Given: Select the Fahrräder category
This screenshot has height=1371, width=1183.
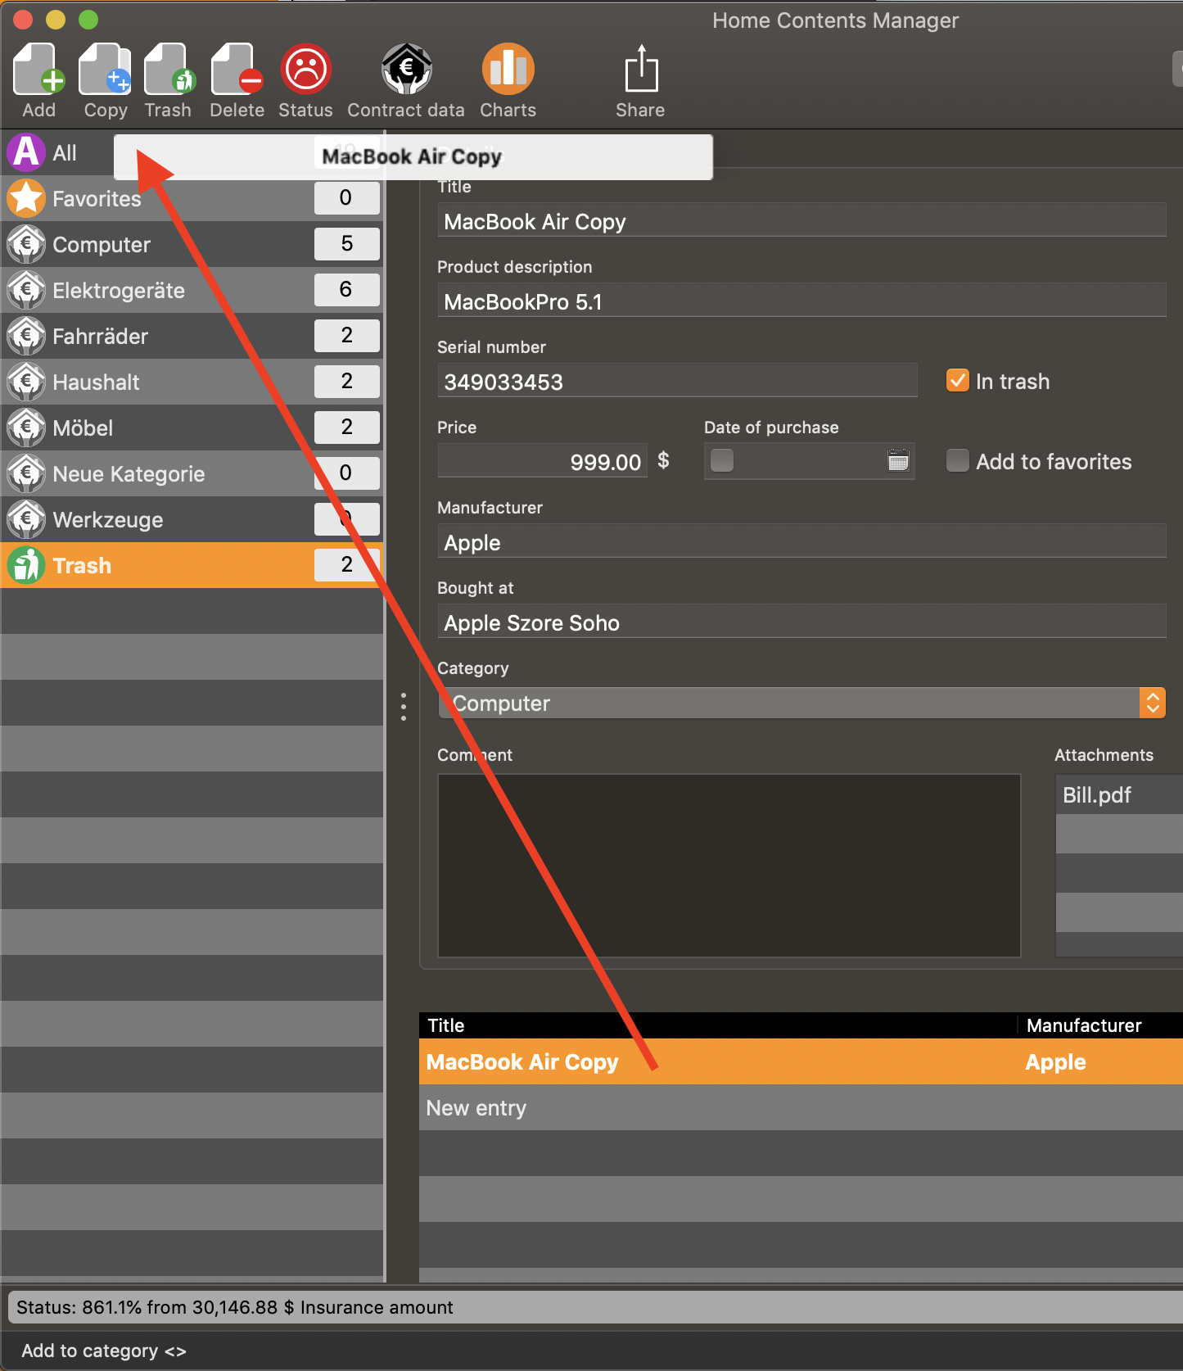Looking at the screenshot, I should 192,336.
